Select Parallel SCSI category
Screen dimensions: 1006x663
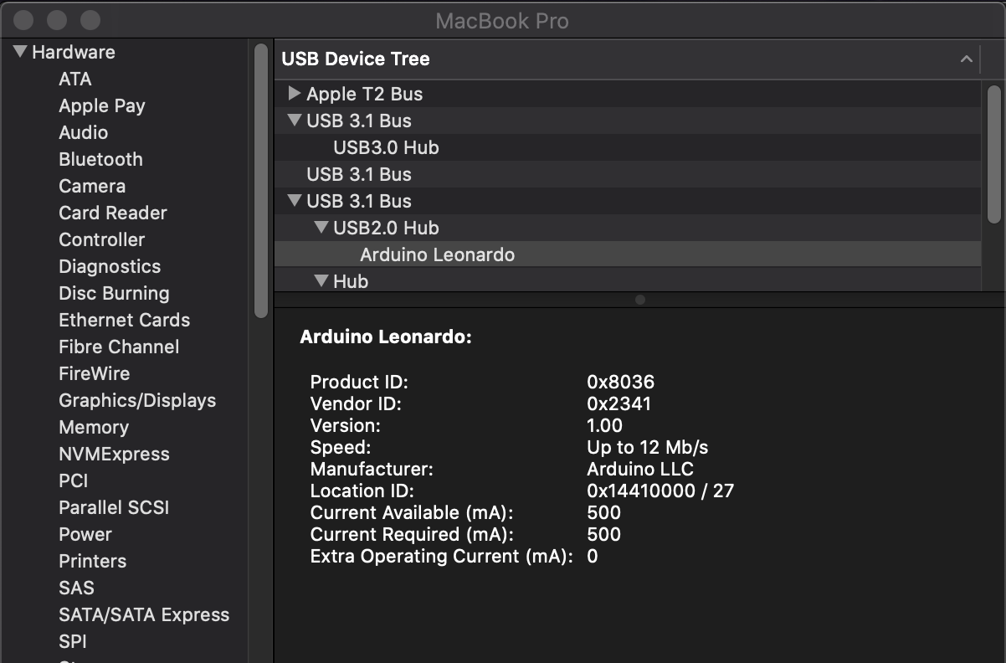[x=114, y=507]
